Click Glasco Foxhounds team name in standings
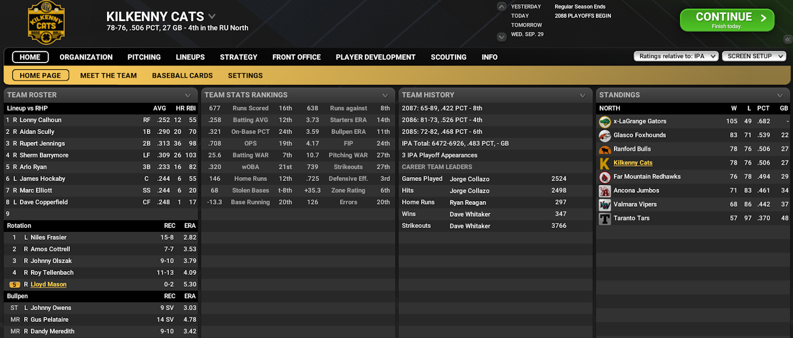The height and width of the screenshot is (338, 793). click(x=640, y=135)
